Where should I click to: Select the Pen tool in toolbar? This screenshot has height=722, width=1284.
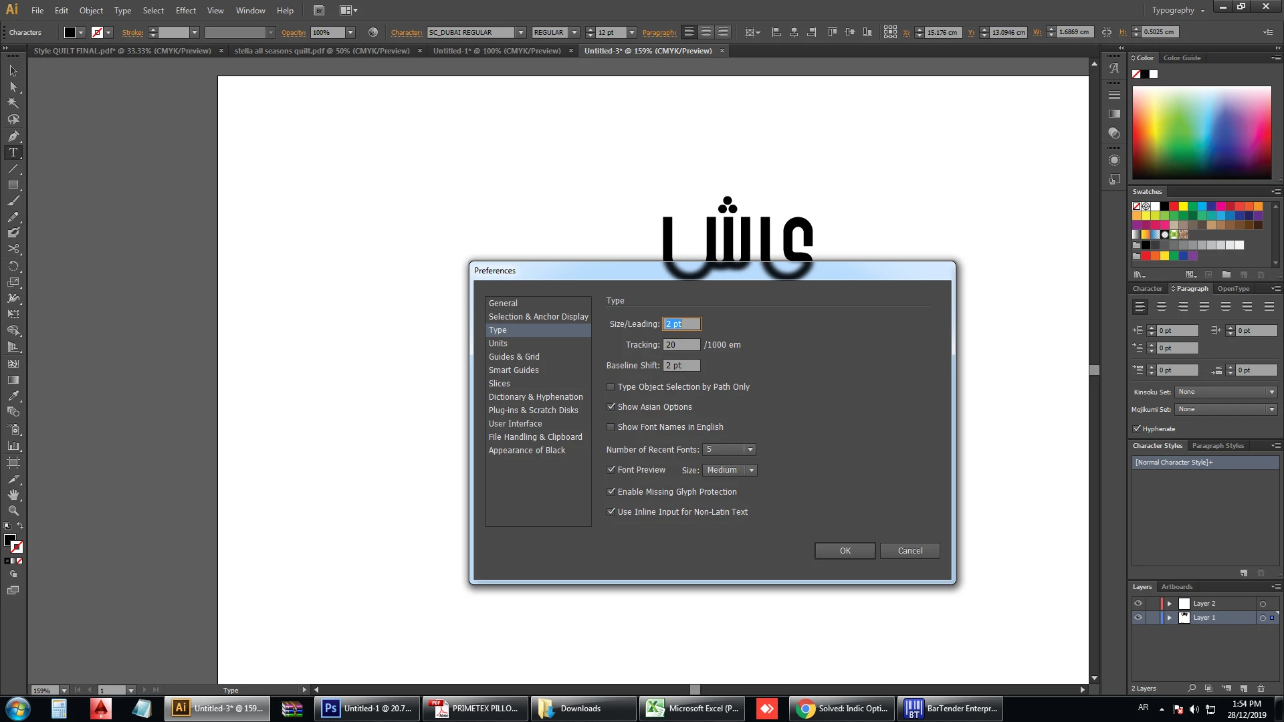(13, 136)
